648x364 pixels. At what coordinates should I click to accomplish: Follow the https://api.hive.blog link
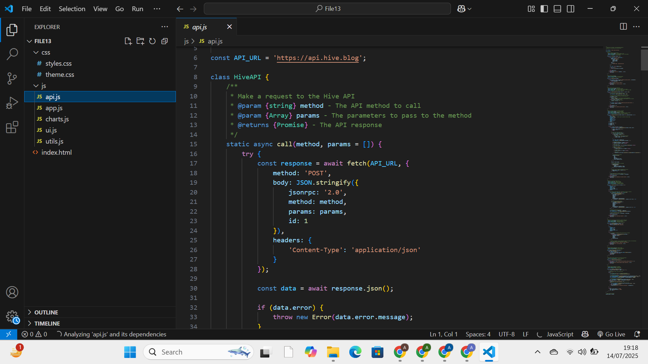[x=318, y=58]
